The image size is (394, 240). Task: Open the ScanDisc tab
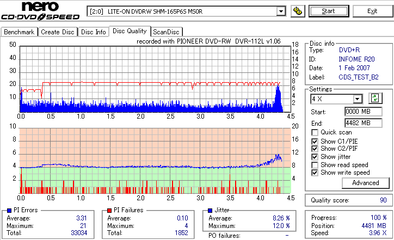166,32
